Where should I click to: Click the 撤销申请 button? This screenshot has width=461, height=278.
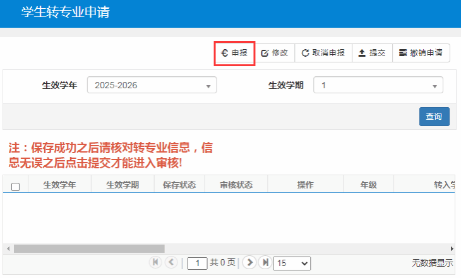421,54
